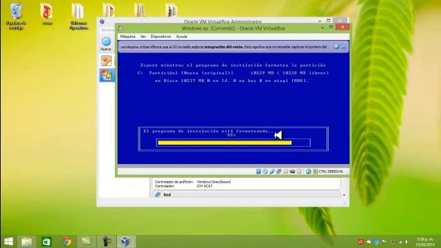Click the shared folders indicator in VM status bar
The image size is (441, 248).
click(285, 172)
